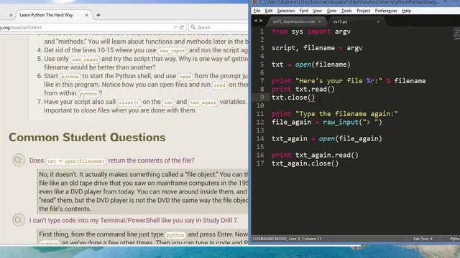Open the Selection menu
The height and width of the screenshot is (258, 460).
click(286, 11)
